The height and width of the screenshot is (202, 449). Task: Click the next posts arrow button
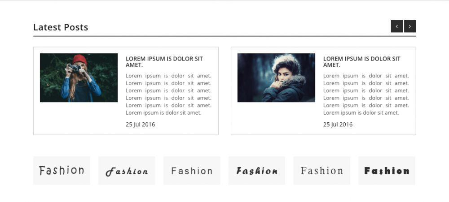pos(410,26)
